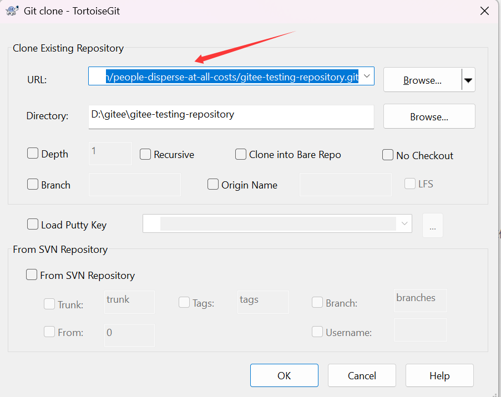Click the ellipsis button for Putty key
The height and width of the screenshot is (397, 501).
point(433,226)
